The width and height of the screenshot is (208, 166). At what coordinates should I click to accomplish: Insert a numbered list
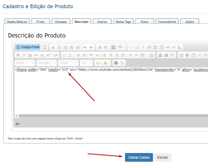[64, 55]
